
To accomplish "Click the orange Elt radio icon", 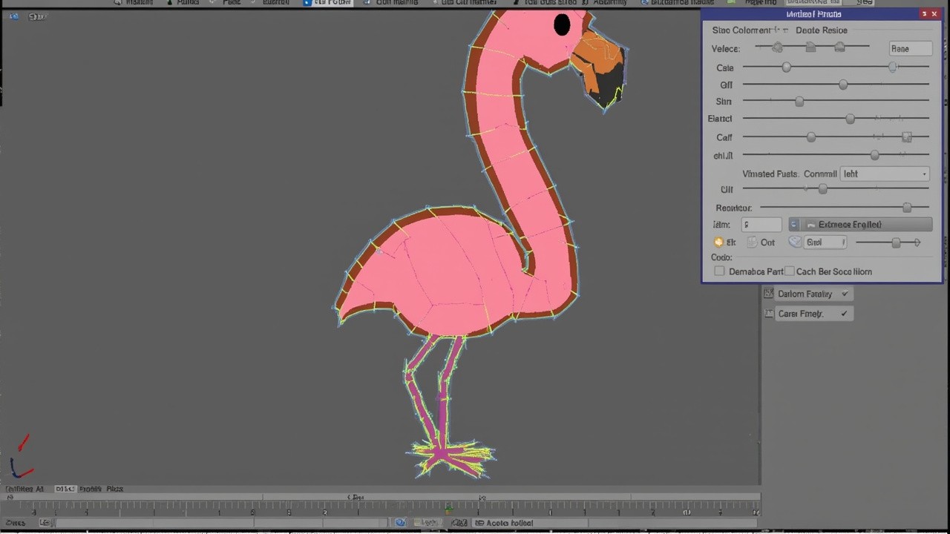I will (x=718, y=243).
